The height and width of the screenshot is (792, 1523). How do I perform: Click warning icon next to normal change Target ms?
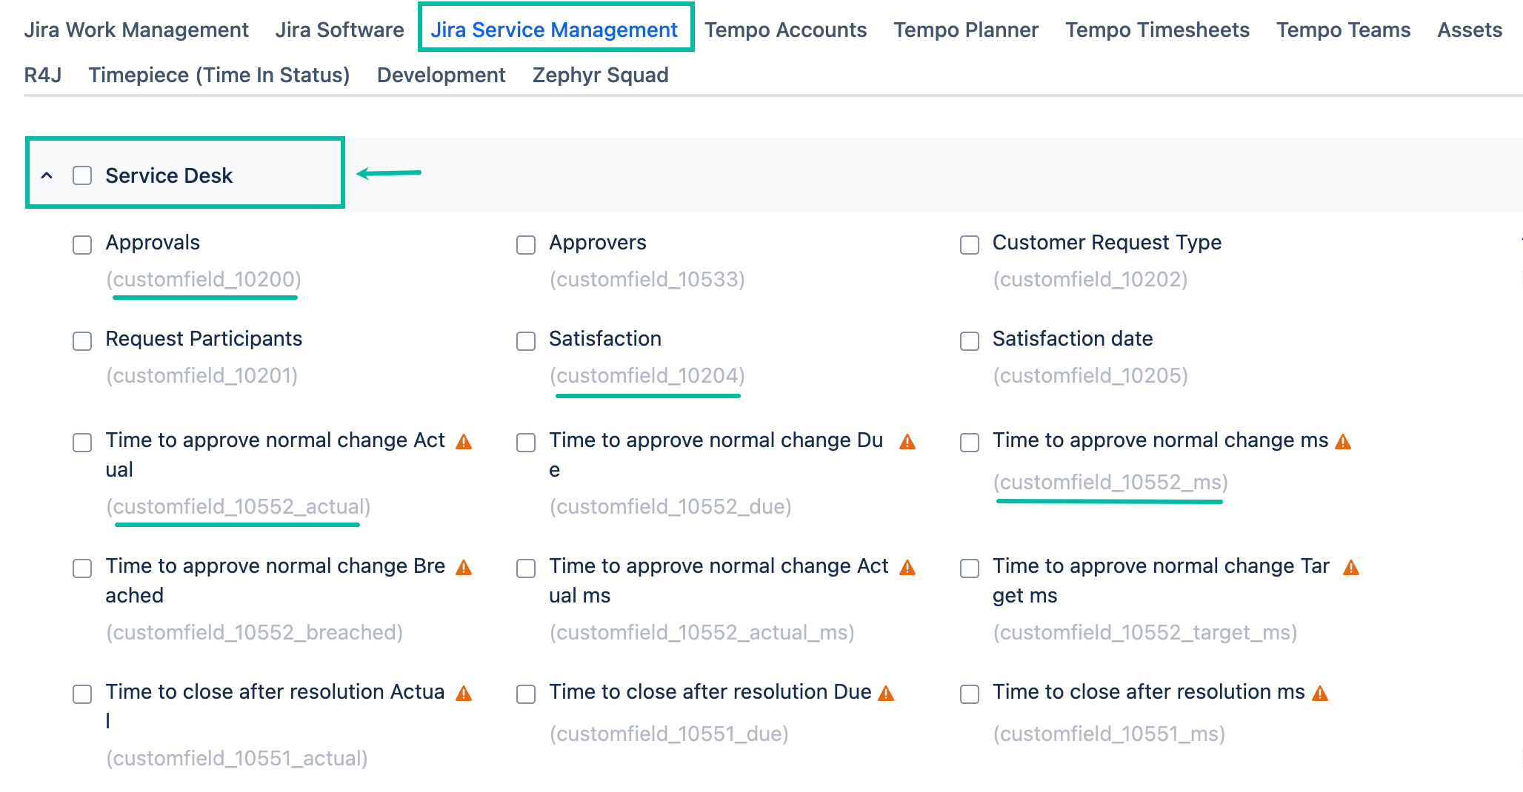tap(1351, 568)
